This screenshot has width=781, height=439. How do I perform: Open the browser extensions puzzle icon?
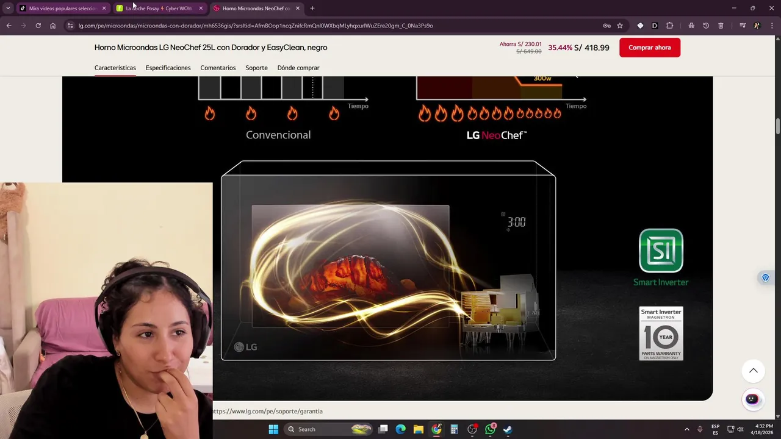[x=669, y=26]
